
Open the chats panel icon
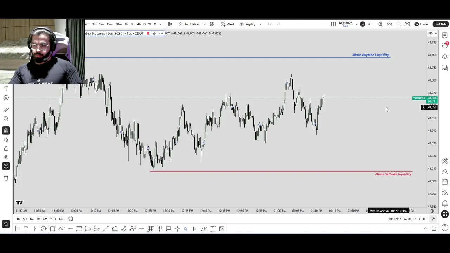click(x=445, y=67)
